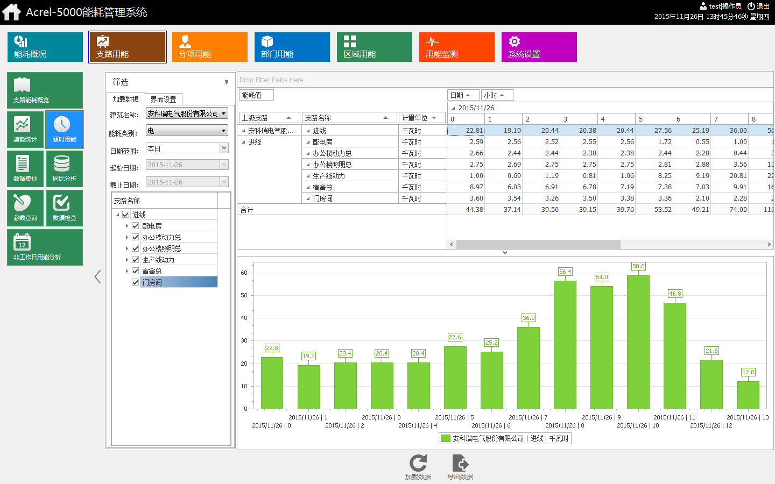775x484 pixels.
Task: Open 系统设置 system settings tile
Action: (539, 47)
